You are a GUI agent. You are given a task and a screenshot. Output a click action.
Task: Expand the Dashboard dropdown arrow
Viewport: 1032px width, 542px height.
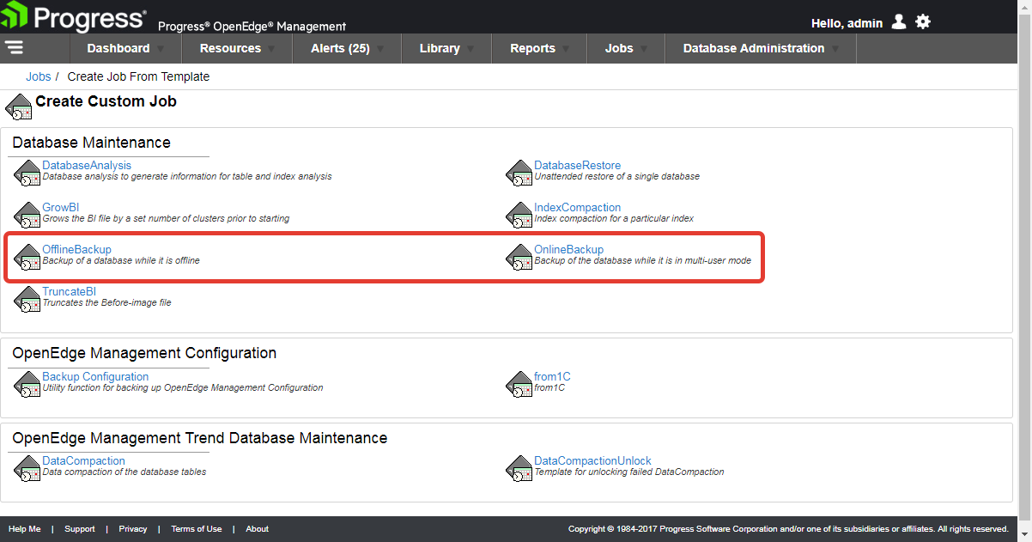[161, 49]
